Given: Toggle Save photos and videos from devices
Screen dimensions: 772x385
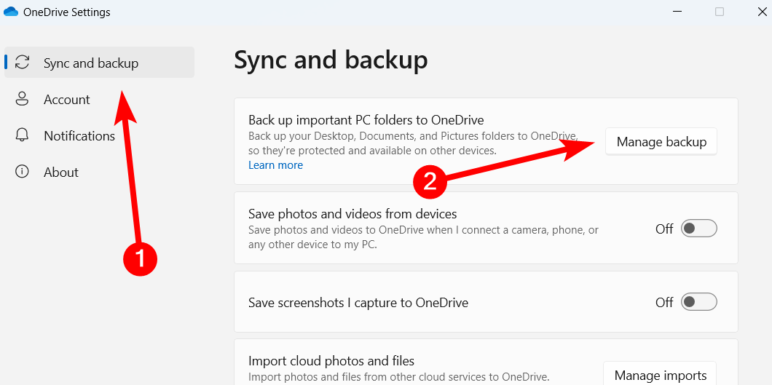Looking at the screenshot, I should point(698,229).
